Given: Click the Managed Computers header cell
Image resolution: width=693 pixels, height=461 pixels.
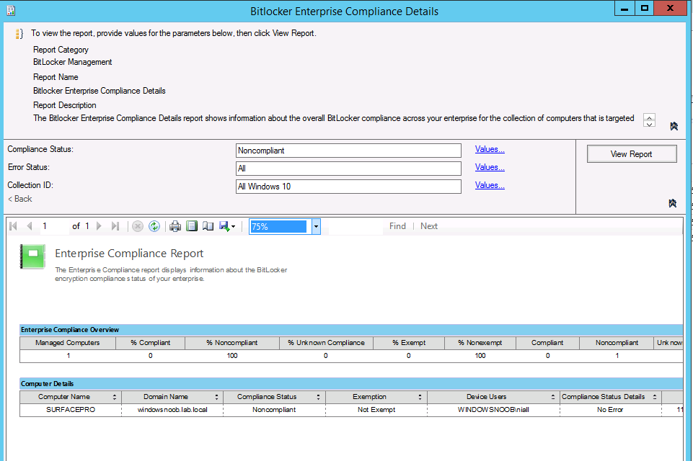Looking at the screenshot, I should tap(68, 343).
